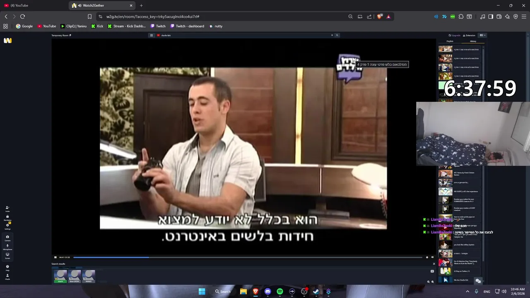Image resolution: width=530 pixels, height=298 pixels.
Task: Open the Google bookmark
Action: tap(24, 26)
